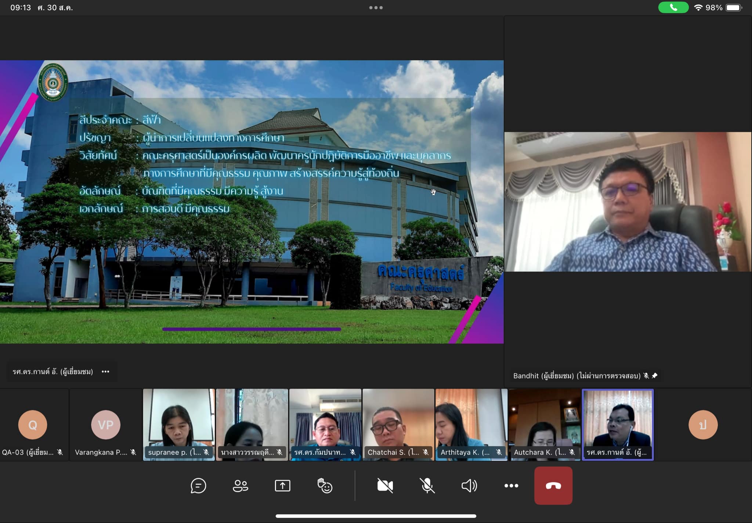Select Arthitaya K. video tile
This screenshot has width=752, height=523.
471,422
